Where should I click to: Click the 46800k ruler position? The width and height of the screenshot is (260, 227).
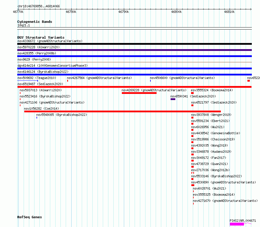tap(176, 12)
